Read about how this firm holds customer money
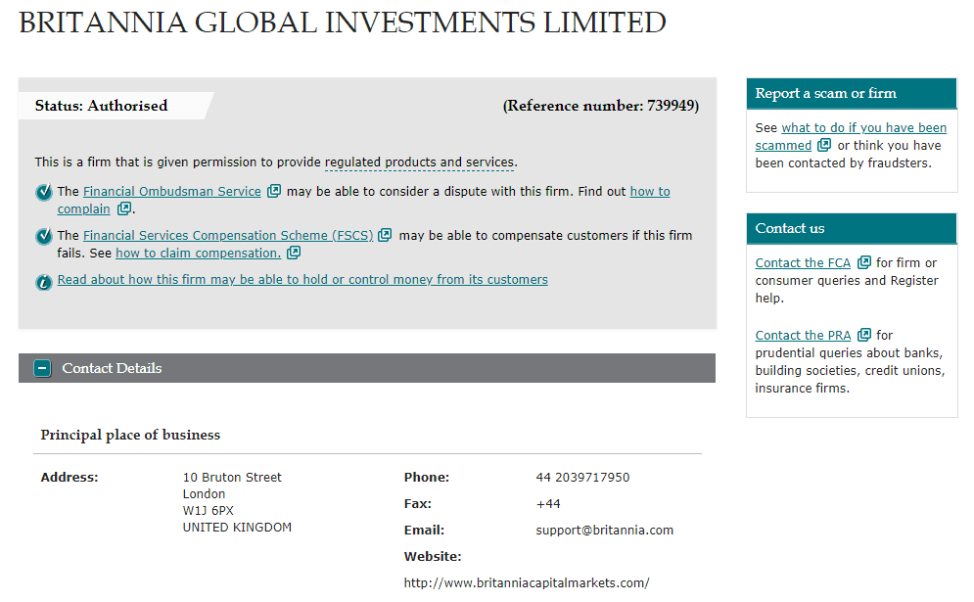The height and width of the screenshot is (602, 974). click(x=302, y=279)
